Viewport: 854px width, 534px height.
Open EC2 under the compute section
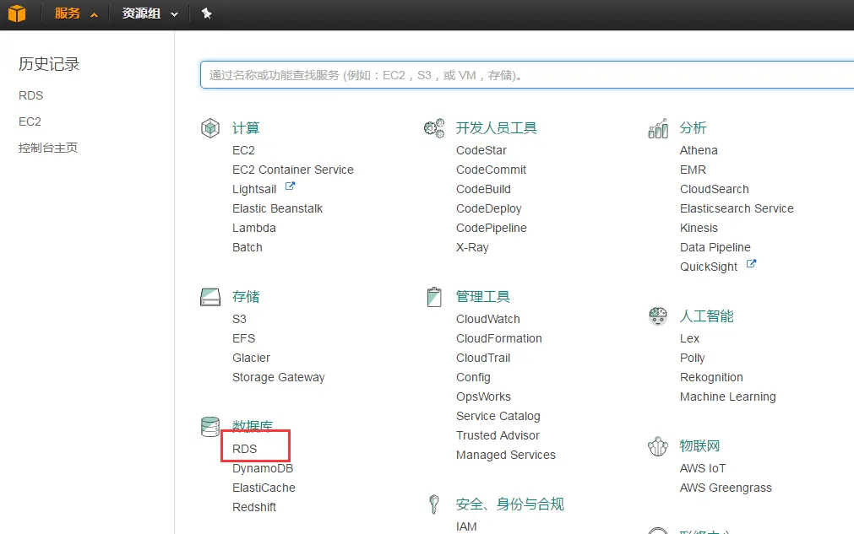[243, 151]
